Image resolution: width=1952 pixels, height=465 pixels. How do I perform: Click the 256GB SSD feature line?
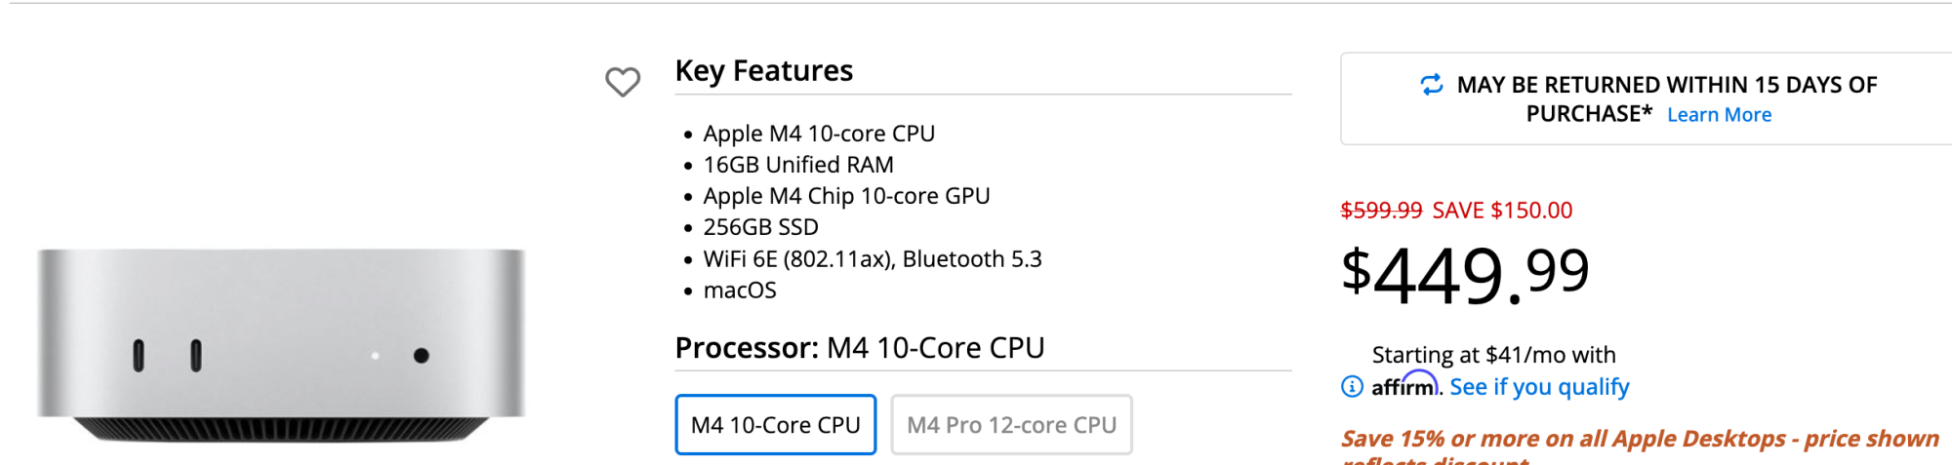click(760, 227)
